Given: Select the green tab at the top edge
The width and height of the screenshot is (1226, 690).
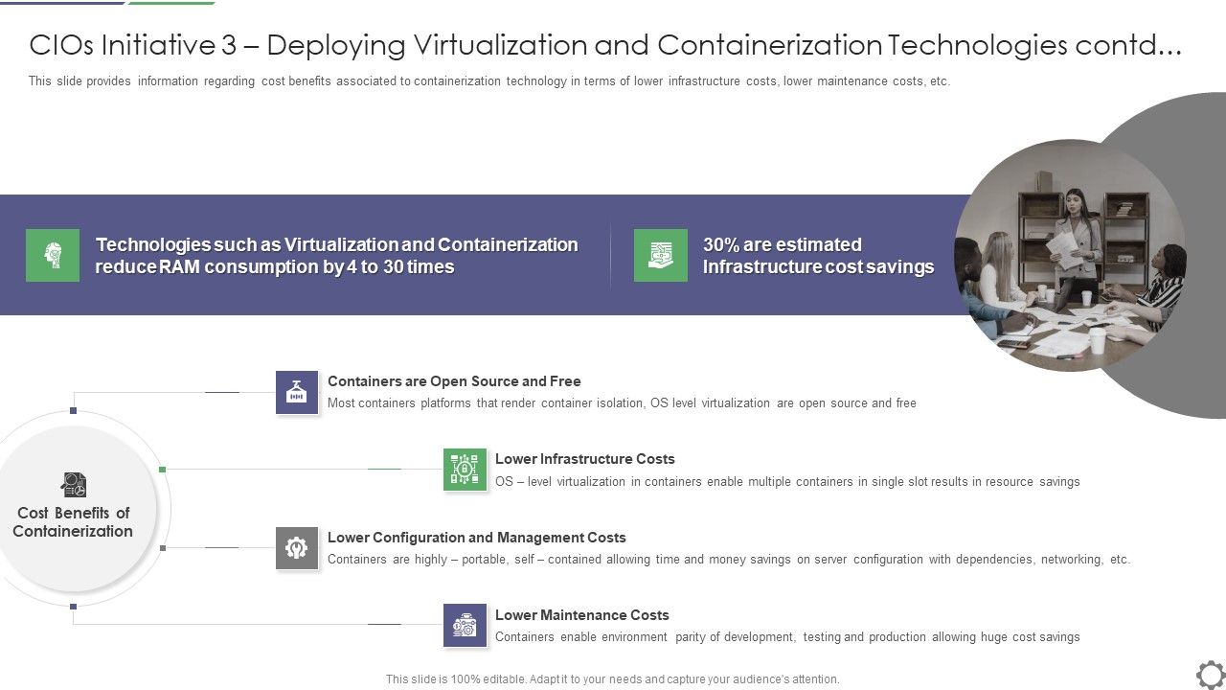Looking at the screenshot, I should point(172,2).
